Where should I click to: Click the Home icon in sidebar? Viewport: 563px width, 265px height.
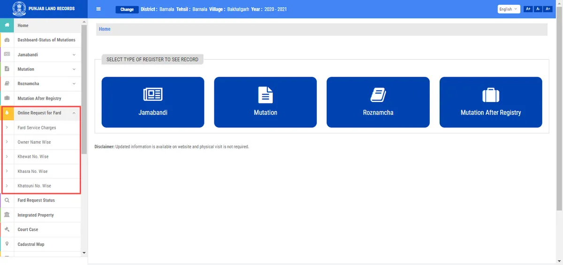[7, 25]
